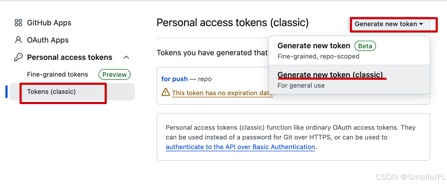Open 'authenticate to the API over Basic Authentication' link

(240, 147)
